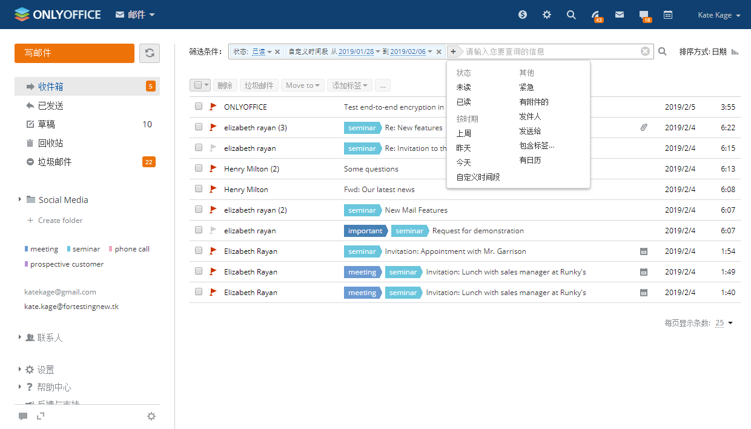Select the Henry Milton (2) email checkbox
This screenshot has width=751, height=429.
coord(199,168)
